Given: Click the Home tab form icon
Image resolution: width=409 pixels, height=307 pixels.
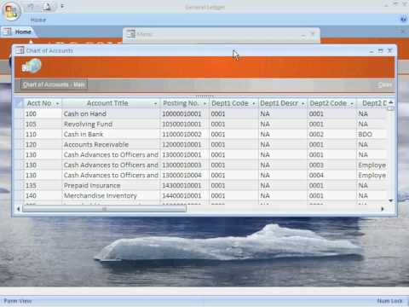Looking at the screenshot, I should (7, 32).
